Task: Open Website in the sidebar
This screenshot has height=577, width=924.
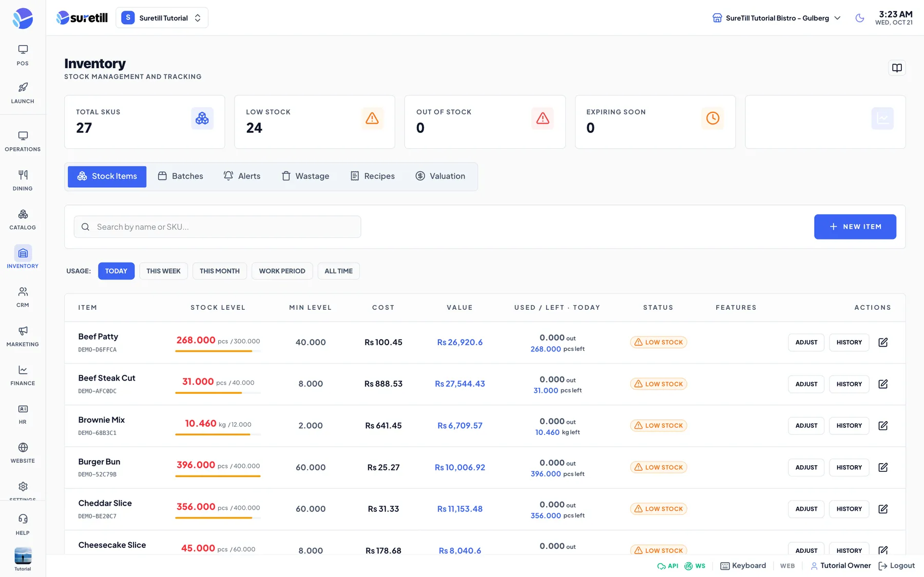Action: 23,453
